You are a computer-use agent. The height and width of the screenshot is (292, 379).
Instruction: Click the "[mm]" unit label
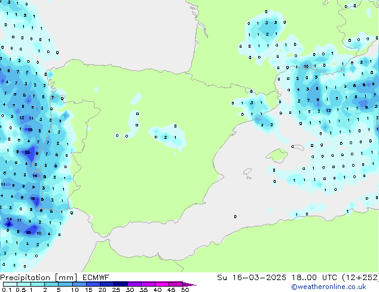[66, 278]
